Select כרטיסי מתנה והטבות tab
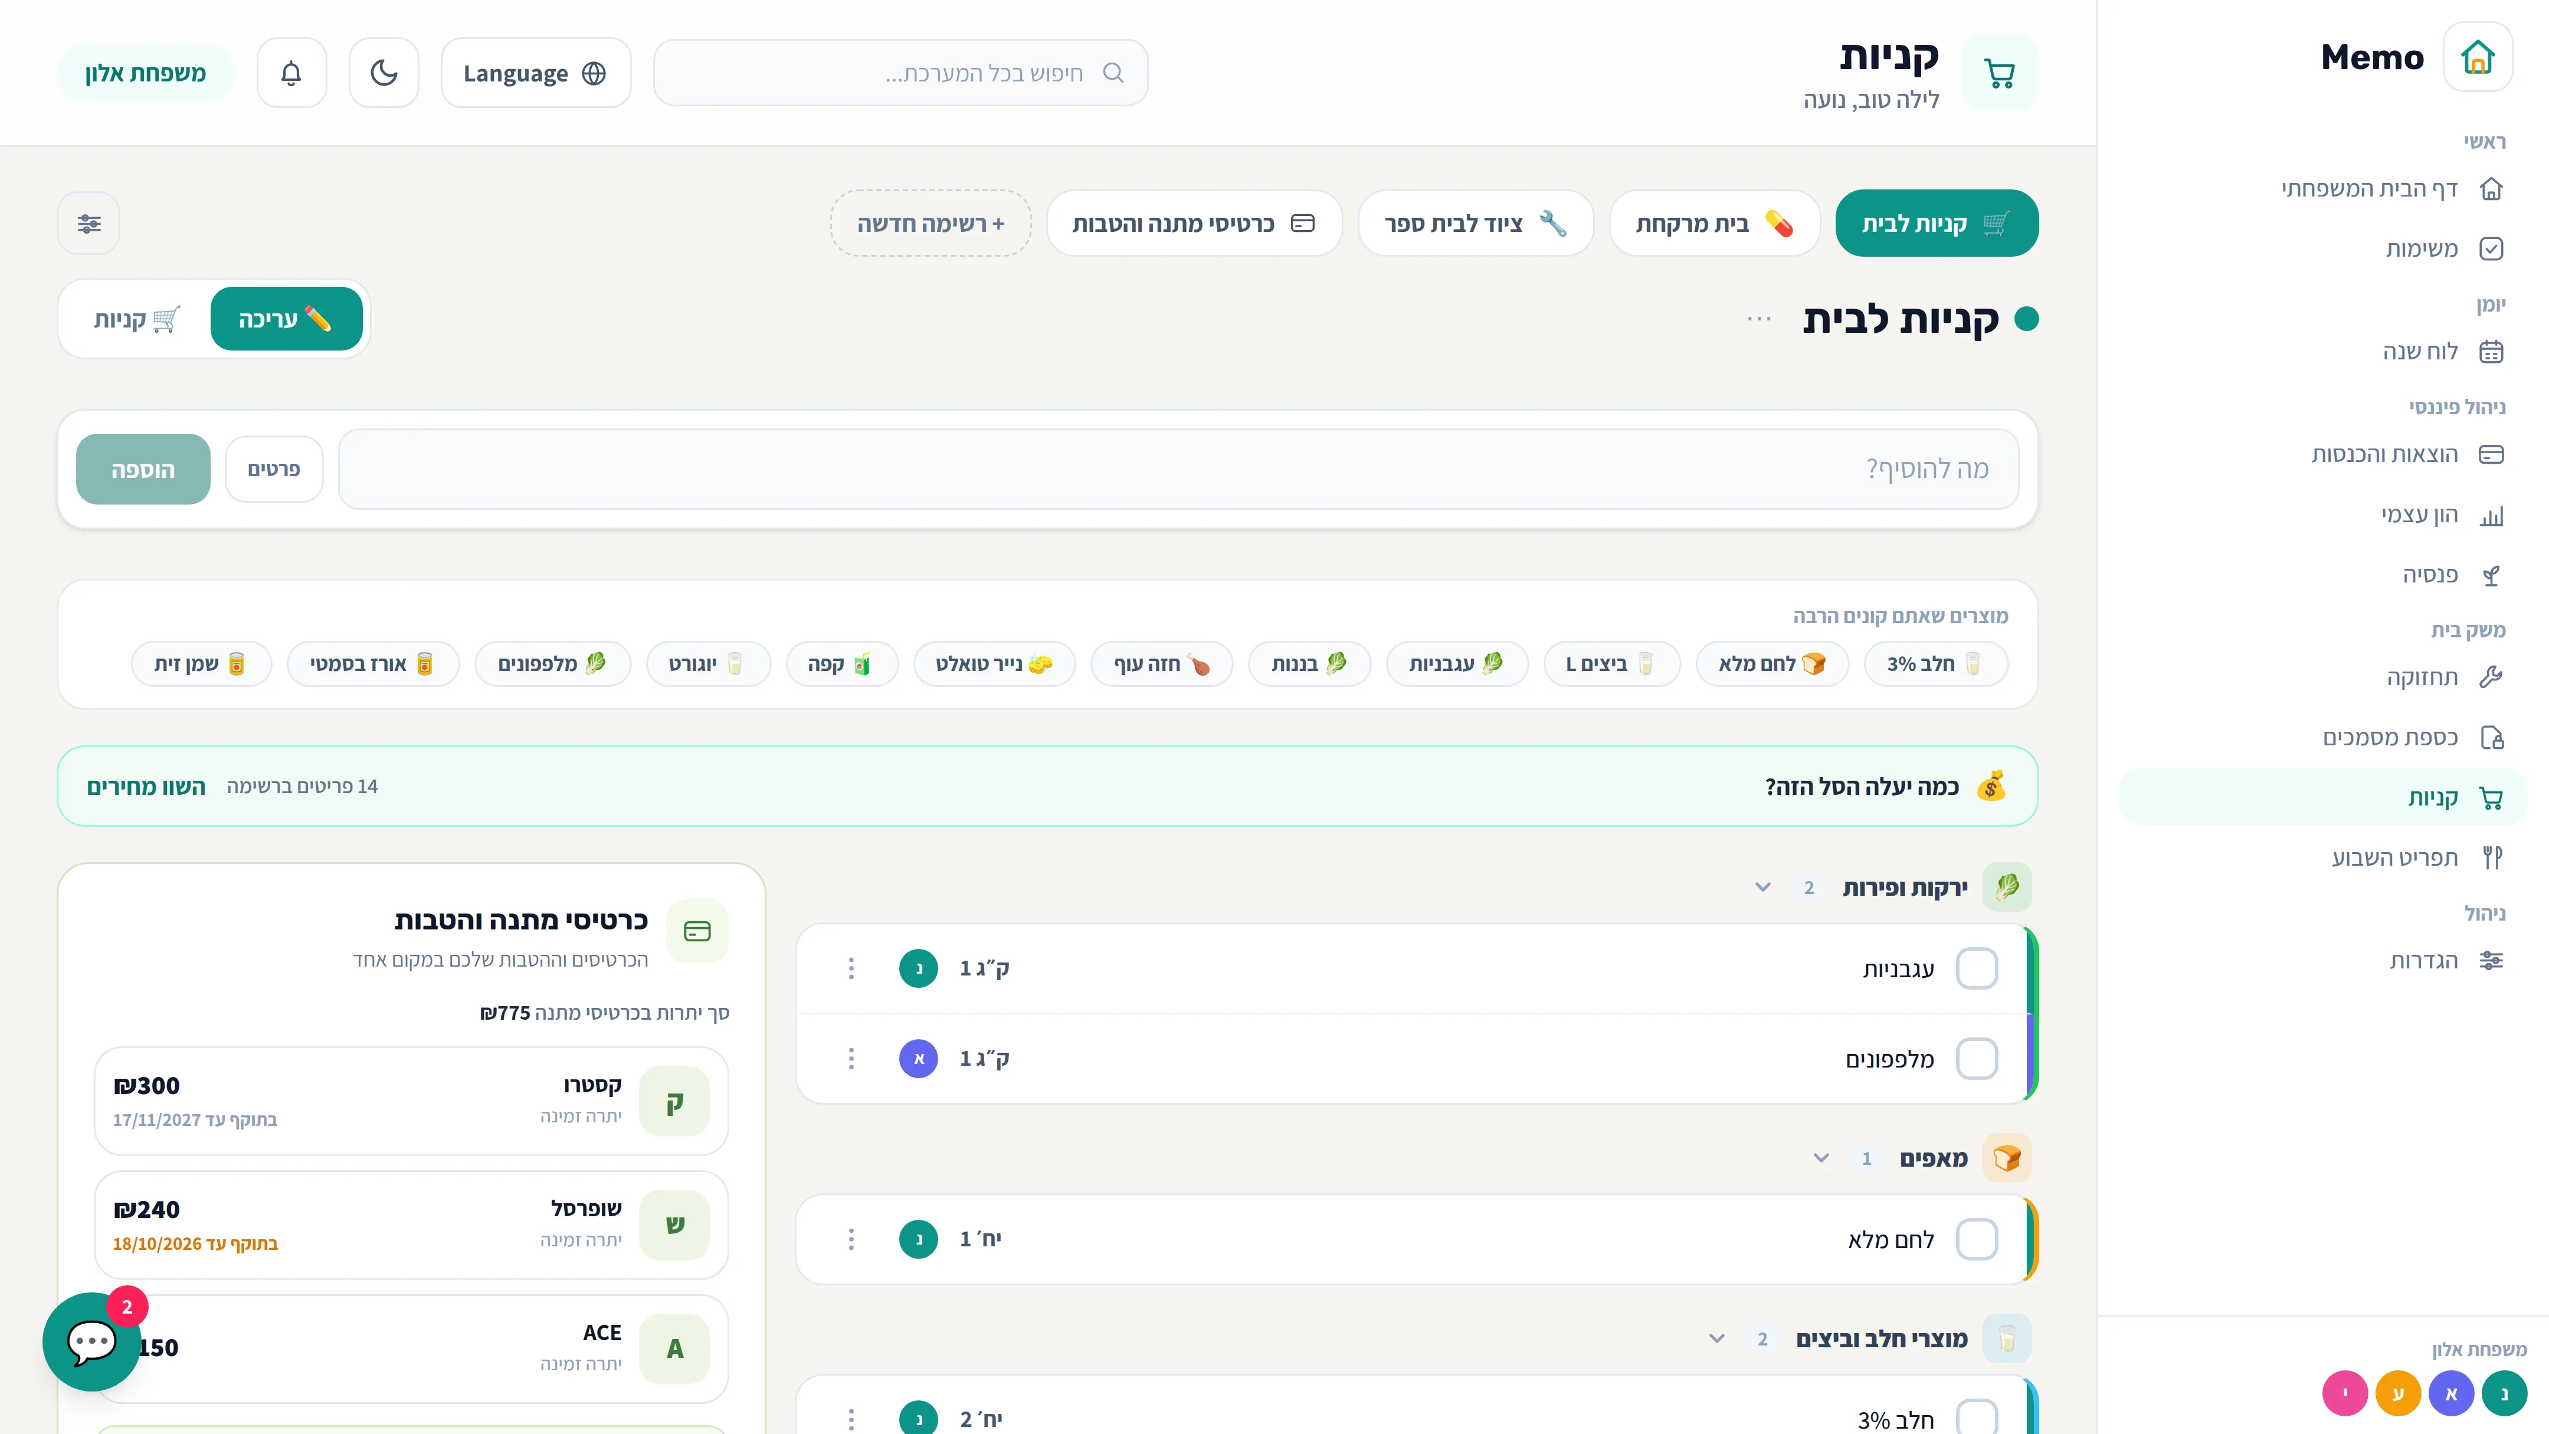This screenshot has width=2549, height=1434. pos(1193,224)
